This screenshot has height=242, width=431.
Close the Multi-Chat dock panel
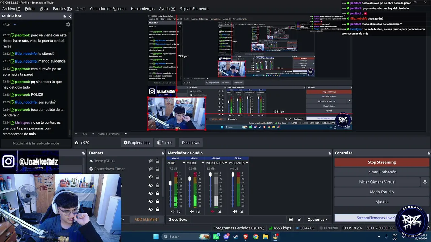pyautogui.click(x=70, y=16)
